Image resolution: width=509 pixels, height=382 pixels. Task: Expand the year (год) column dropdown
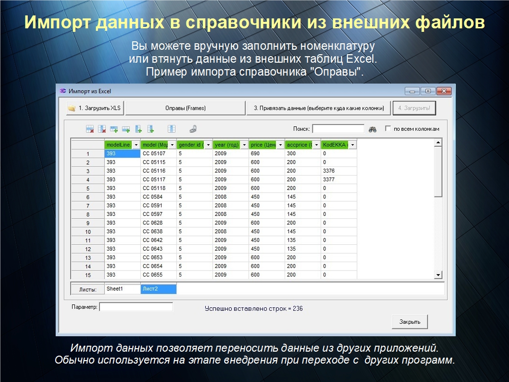point(244,145)
